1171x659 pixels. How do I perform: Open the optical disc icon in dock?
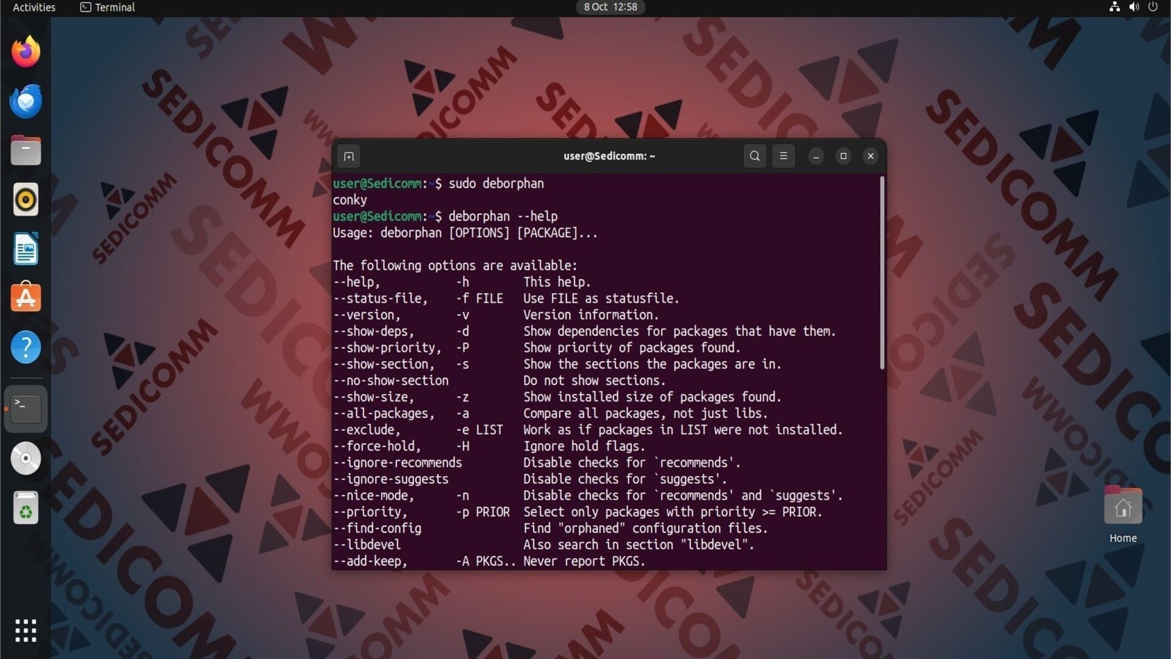pyautogui.click(x=26, y=458)
